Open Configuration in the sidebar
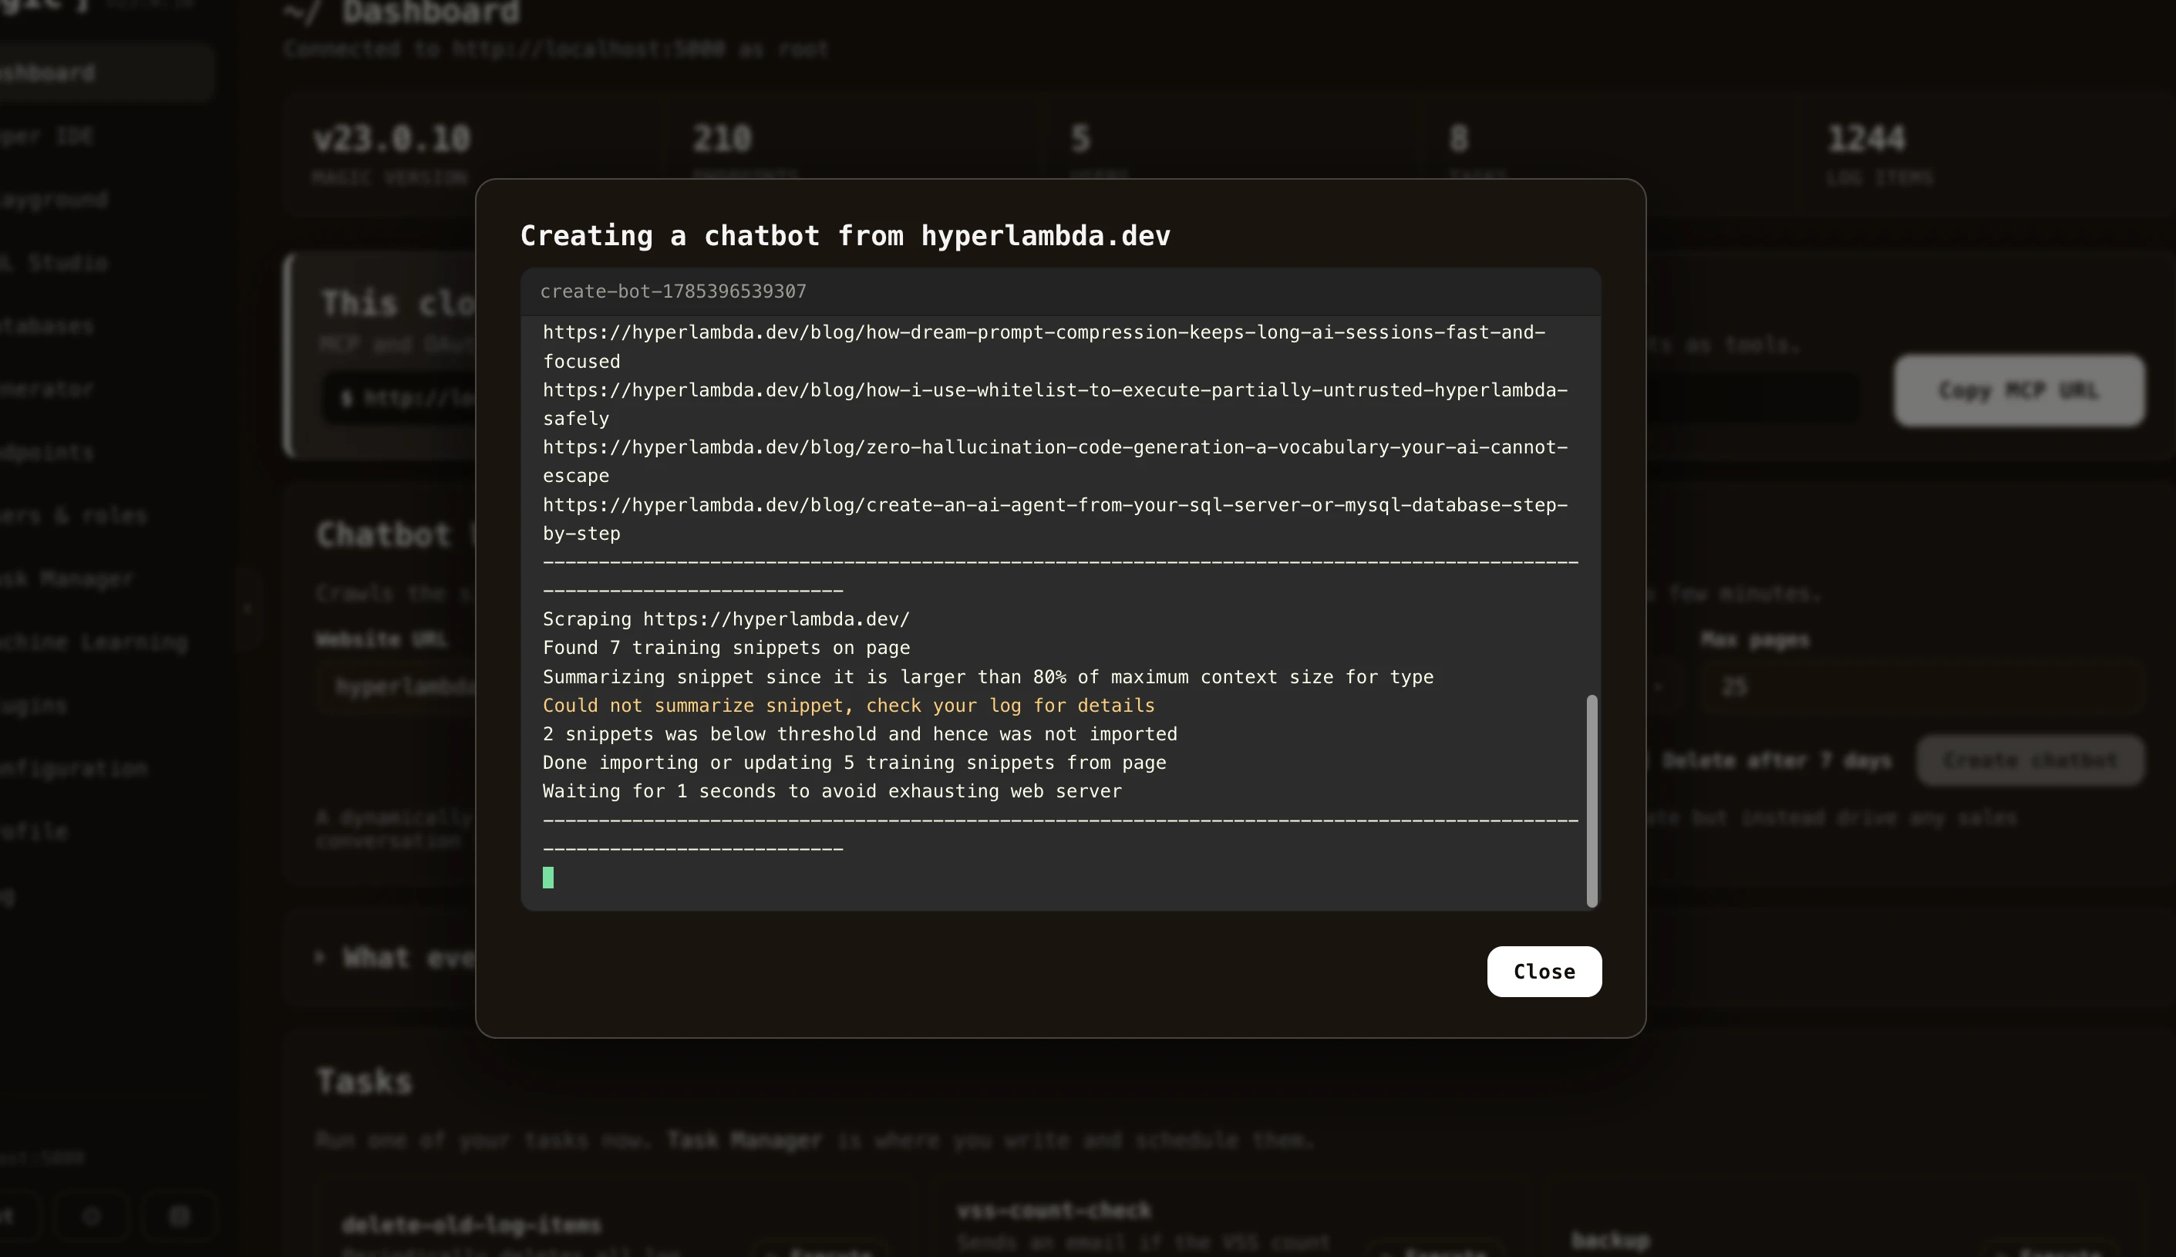Image resolution: width=2176 pixels, height=1257 pixels. pos(74,768)
